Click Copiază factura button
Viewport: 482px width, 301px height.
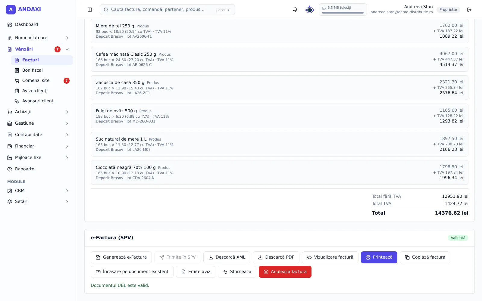425,257
